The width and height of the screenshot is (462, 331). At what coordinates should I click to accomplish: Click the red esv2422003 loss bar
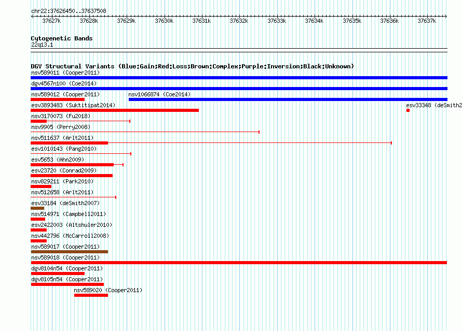[x=38, y=230]
